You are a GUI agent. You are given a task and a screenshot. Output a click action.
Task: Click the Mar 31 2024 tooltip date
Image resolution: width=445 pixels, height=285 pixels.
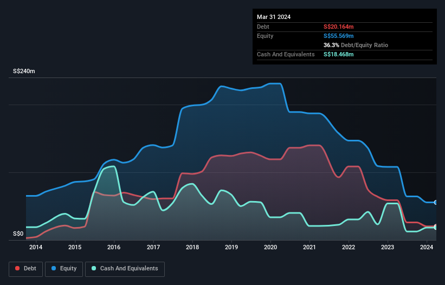pyautogui.click(x=274, y=17)
